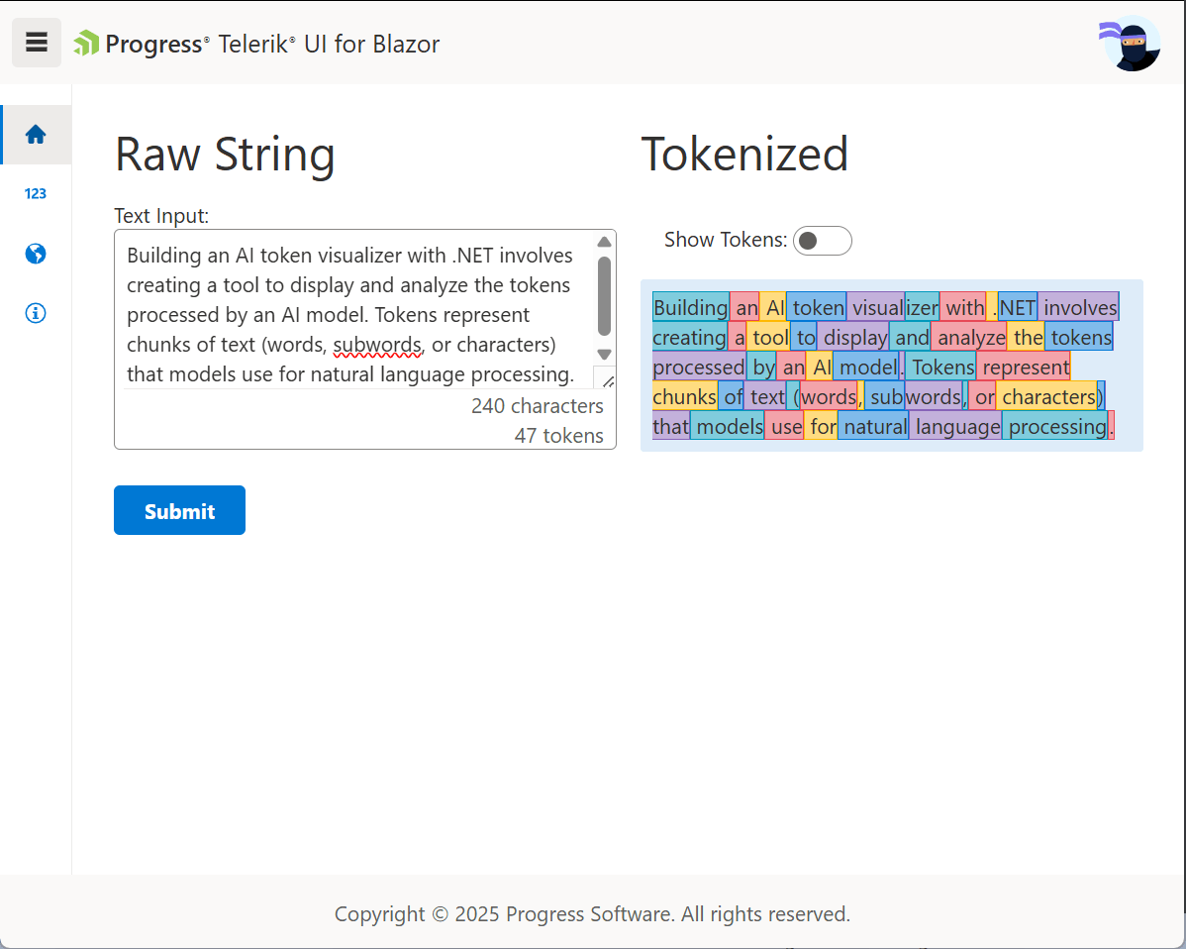1186x949 pixels.
Task: Open the hamburger navigation menu
Action: click(37, 43)
